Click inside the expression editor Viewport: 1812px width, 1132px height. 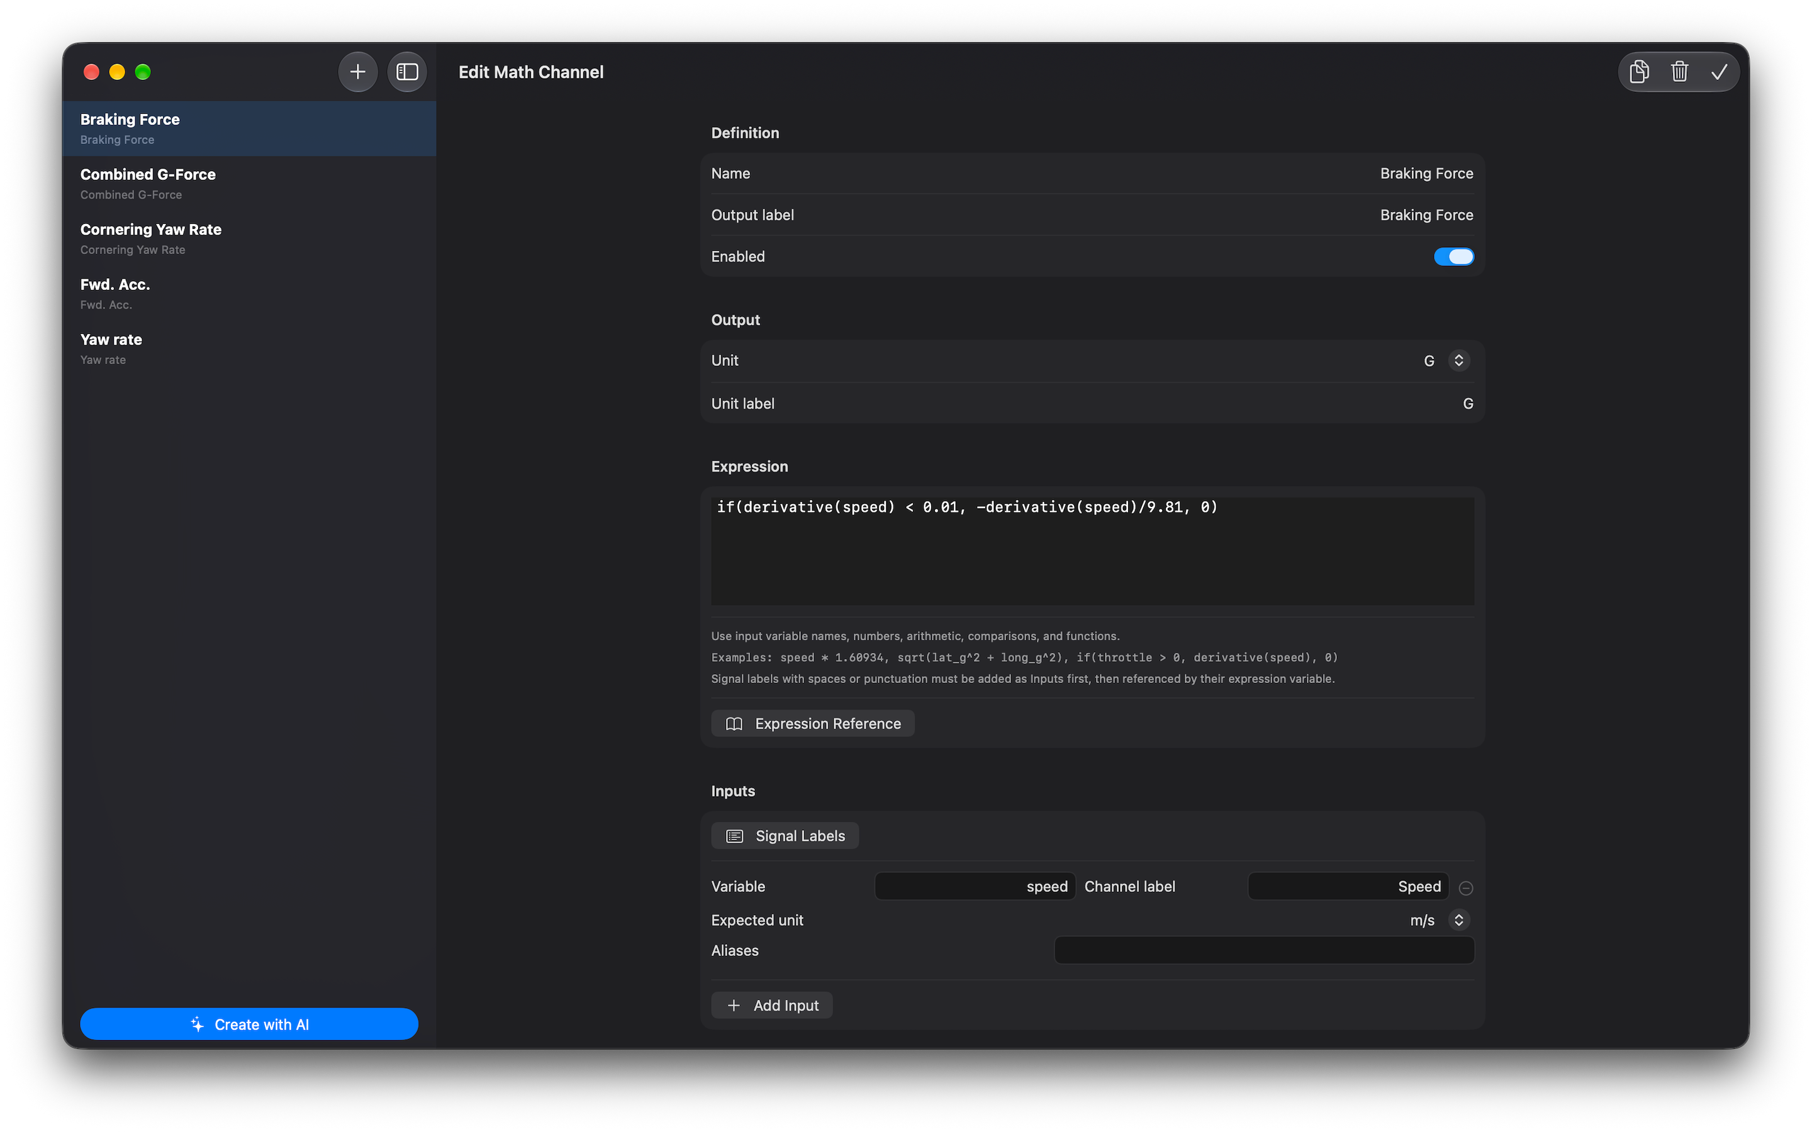1092,552
